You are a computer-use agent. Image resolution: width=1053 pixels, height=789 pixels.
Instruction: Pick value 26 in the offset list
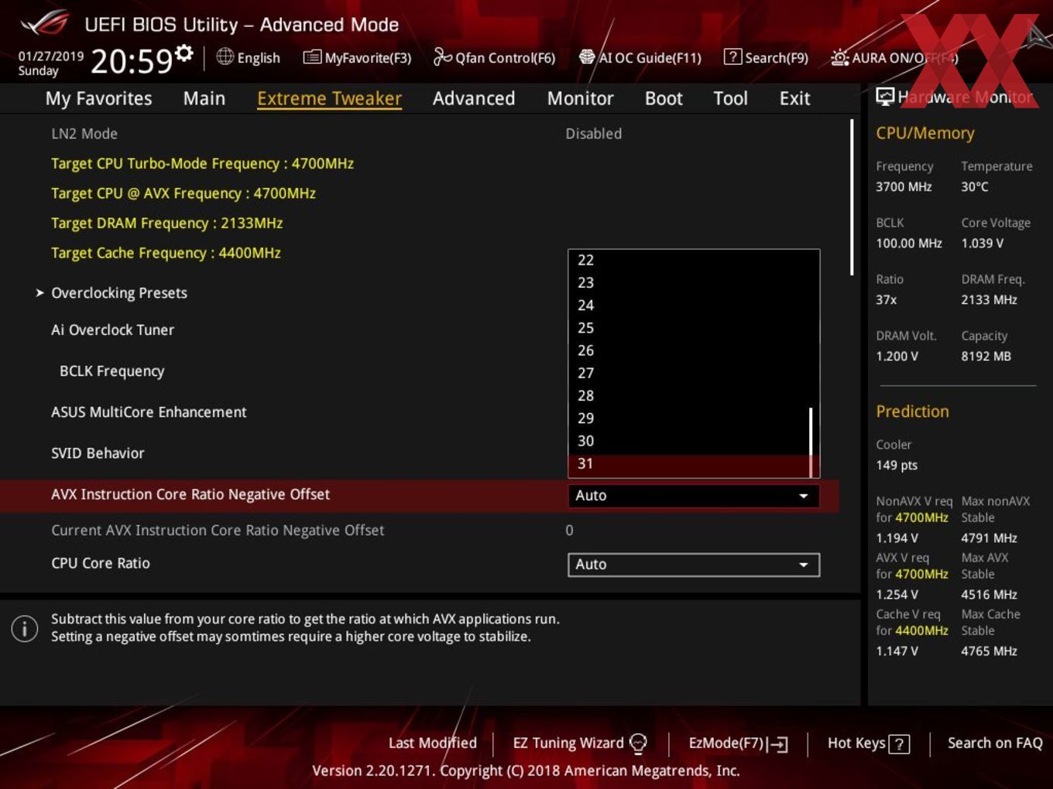pos(688,350)
